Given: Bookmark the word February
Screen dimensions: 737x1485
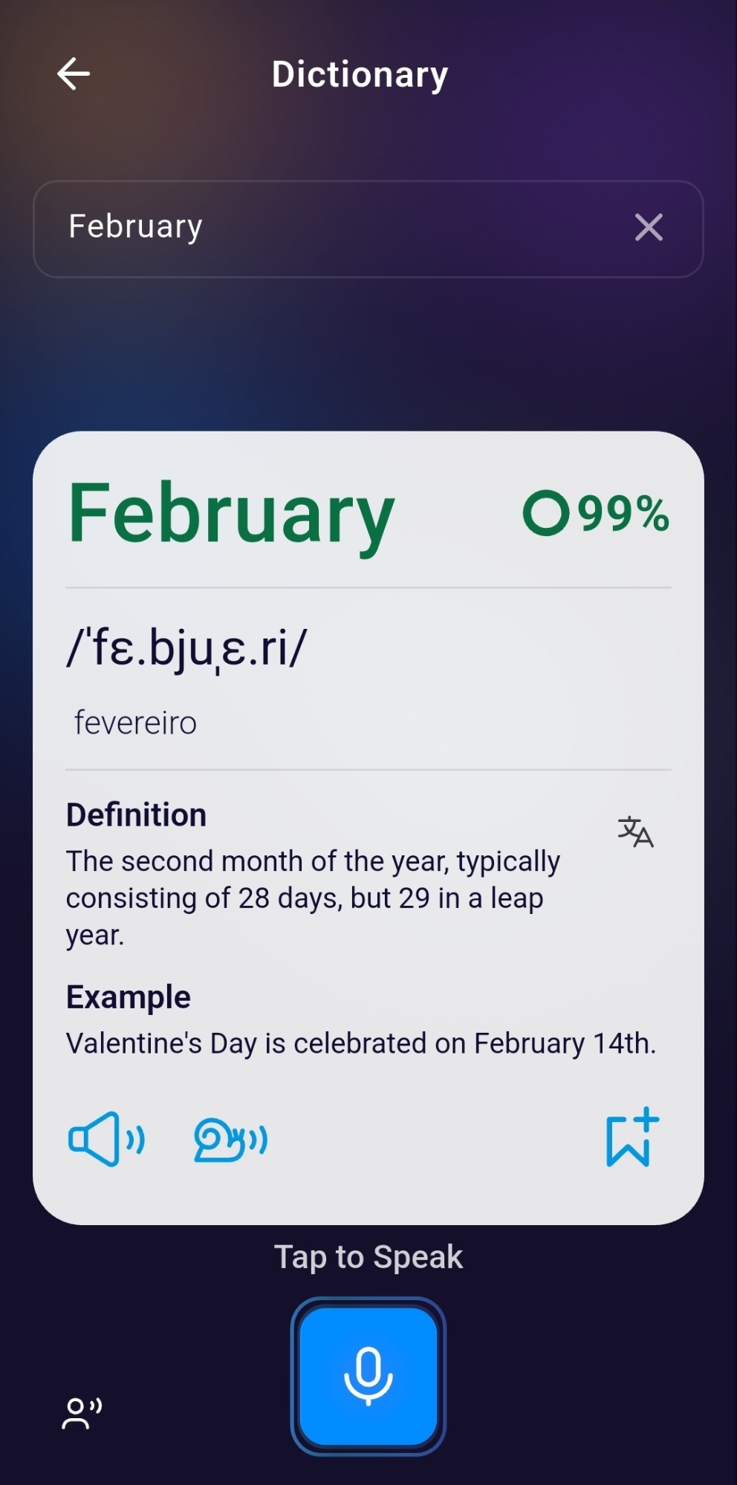Looking at the screenshot, I should pyautogui.click(x=632, y=1138).
